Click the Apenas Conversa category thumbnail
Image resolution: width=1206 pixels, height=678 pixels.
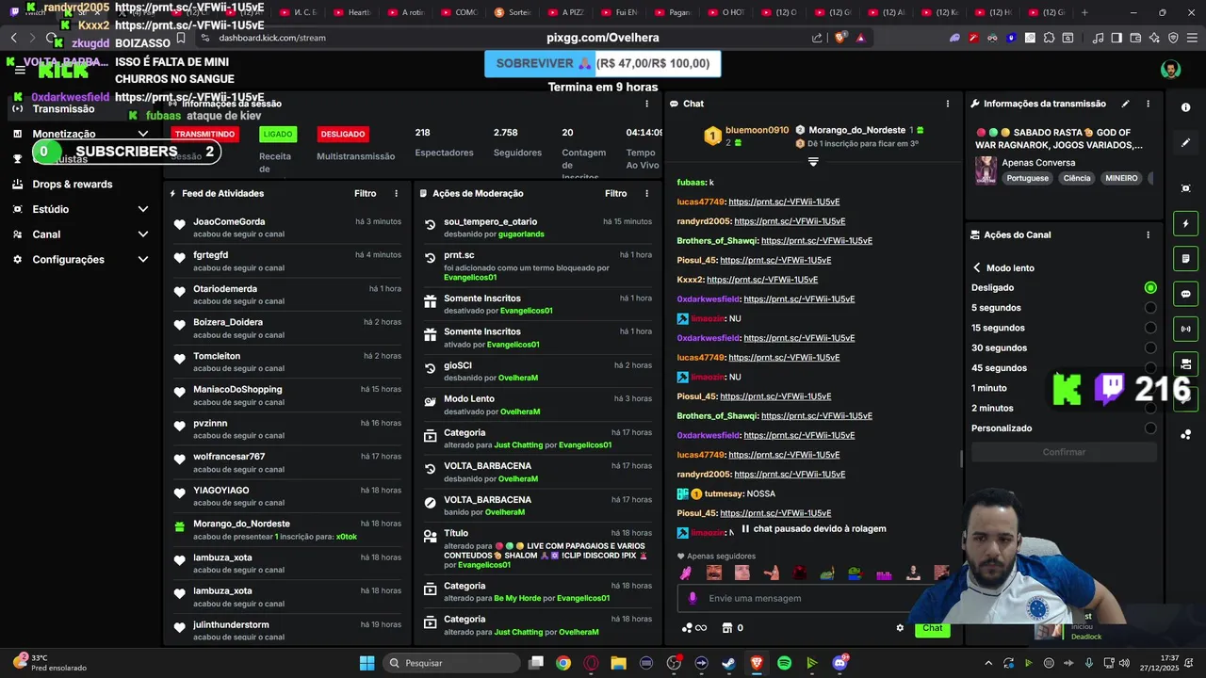tap(986, 170)
